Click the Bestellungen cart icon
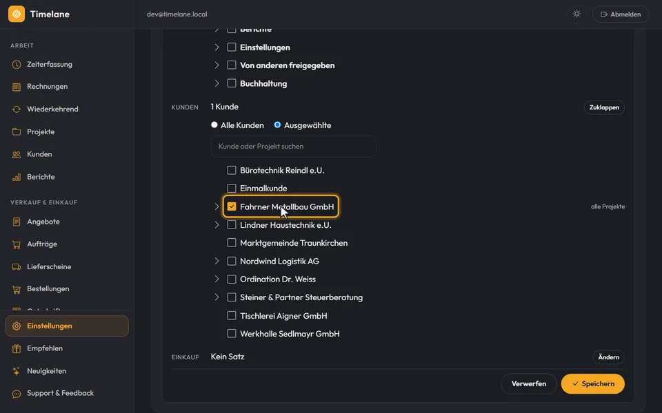The height and width of the screenshot is (413, 662). (17, 289)
